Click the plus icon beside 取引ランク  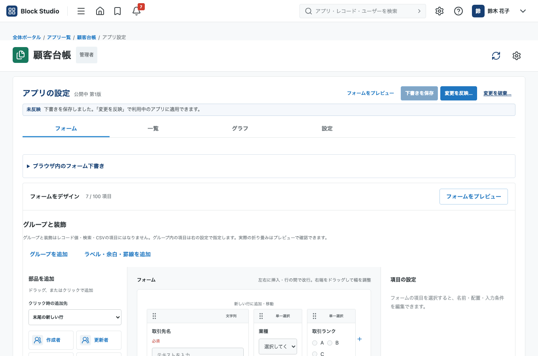[x=360, y=339]
